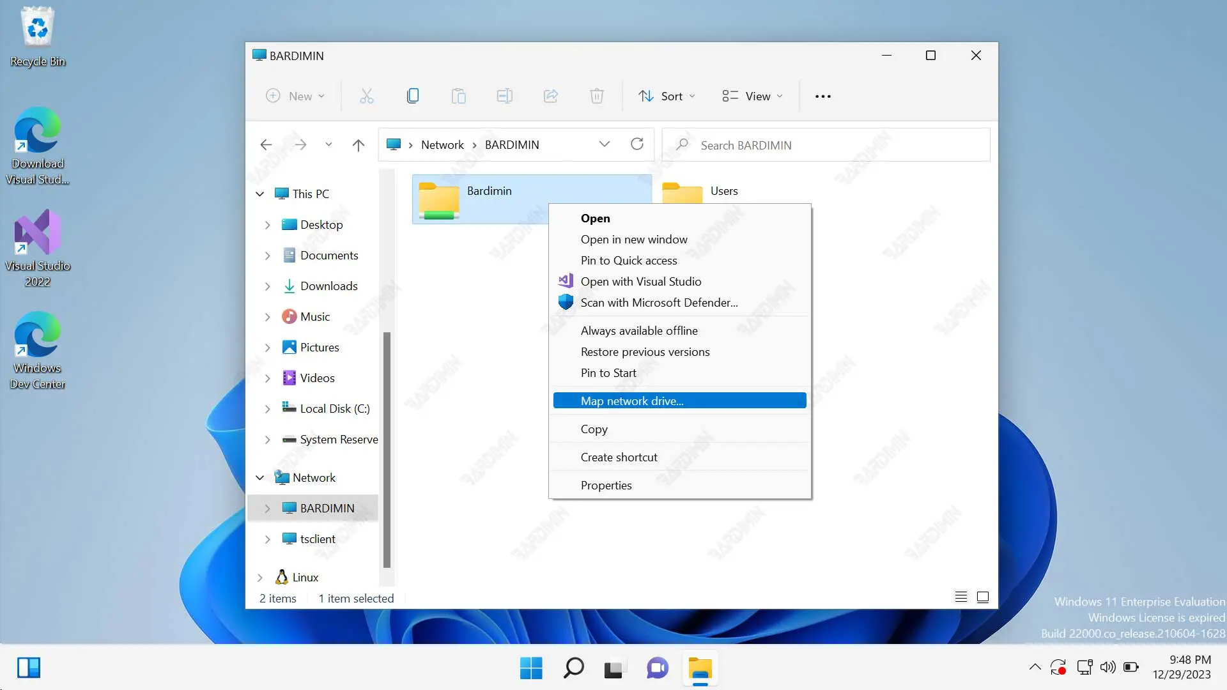Click the Delete trash icon in toolbar
Viewport: 1227px width, 690px height.
[596, 96]
